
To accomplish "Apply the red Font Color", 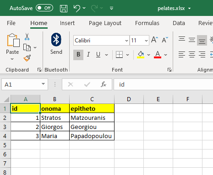I will (158, 55).
